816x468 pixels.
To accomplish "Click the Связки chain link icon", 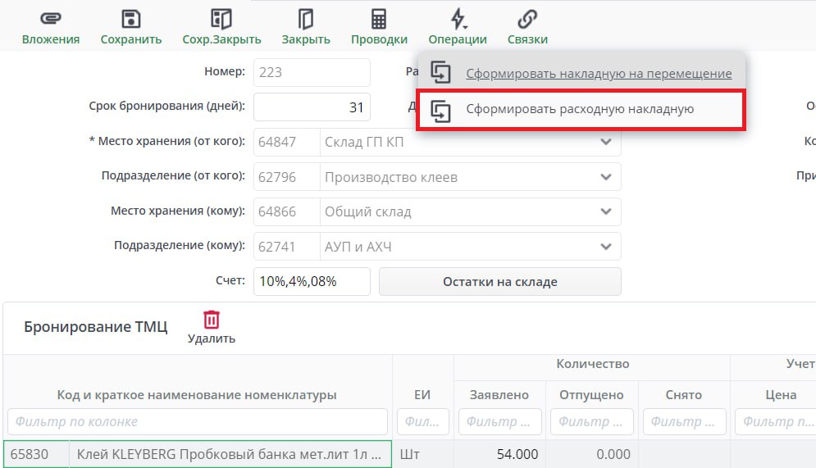I will pos(527,20).
